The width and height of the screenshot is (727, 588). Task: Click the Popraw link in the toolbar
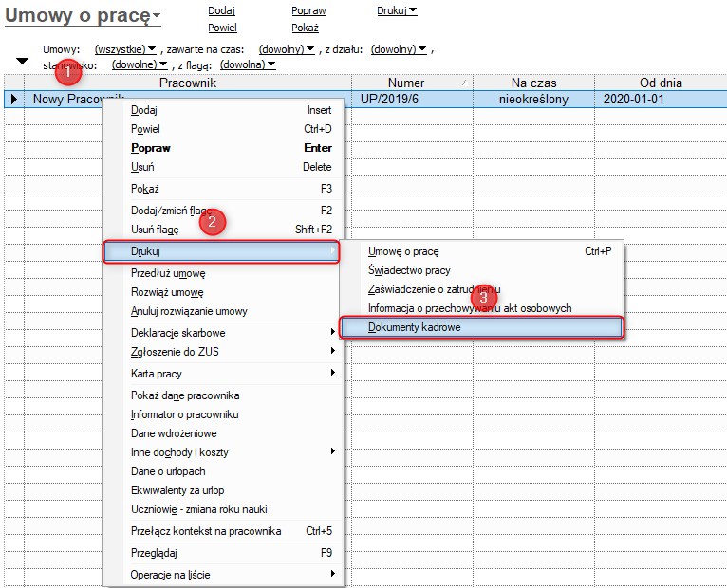tap(308, 11)
